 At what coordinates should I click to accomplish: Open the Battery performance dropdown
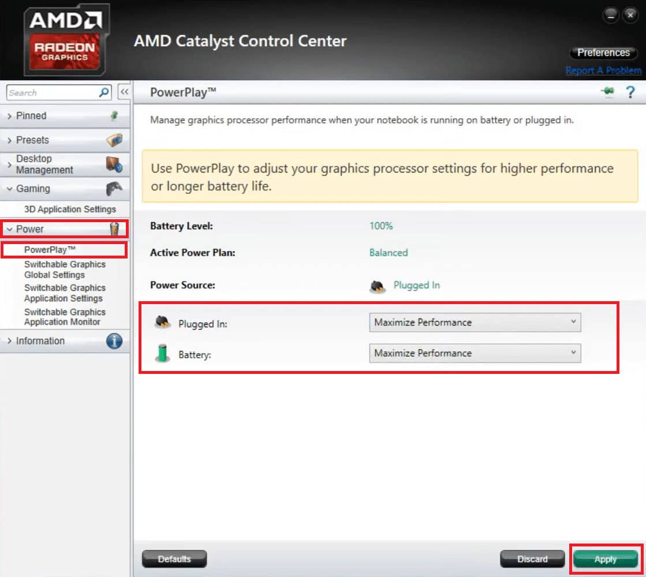[x=475, y=353]
